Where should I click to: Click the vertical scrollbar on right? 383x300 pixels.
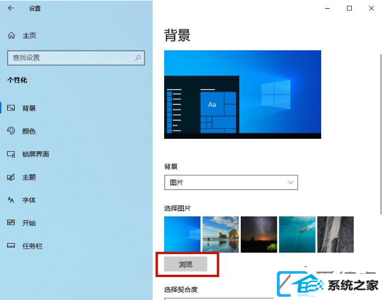[381, 134]
